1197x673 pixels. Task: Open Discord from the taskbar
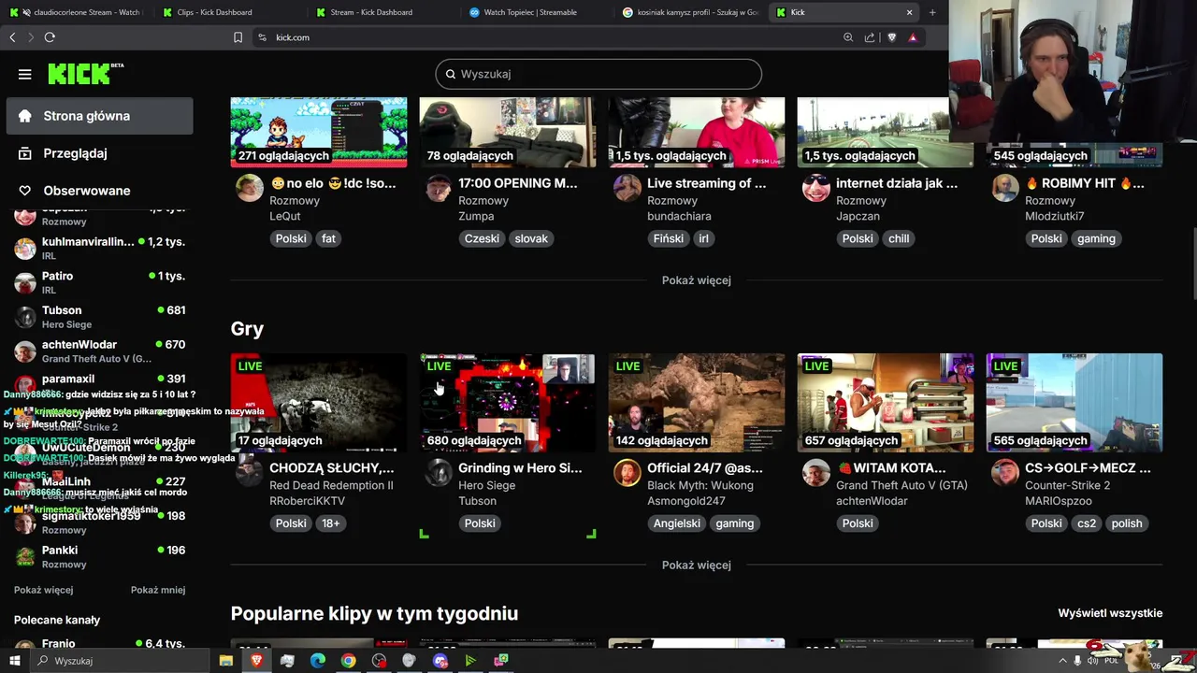[x=440, y=661]
